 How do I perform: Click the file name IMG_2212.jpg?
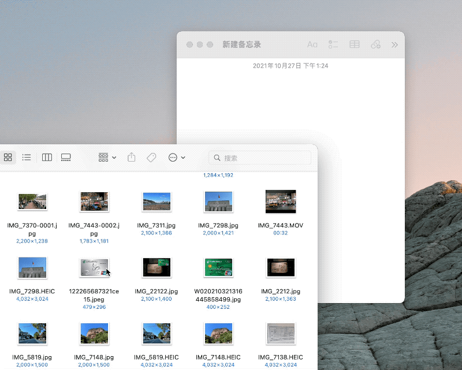[x=281, y=291]
